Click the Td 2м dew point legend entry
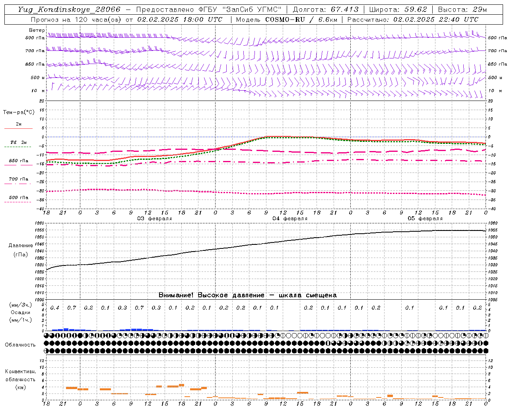 pos(18,142)
